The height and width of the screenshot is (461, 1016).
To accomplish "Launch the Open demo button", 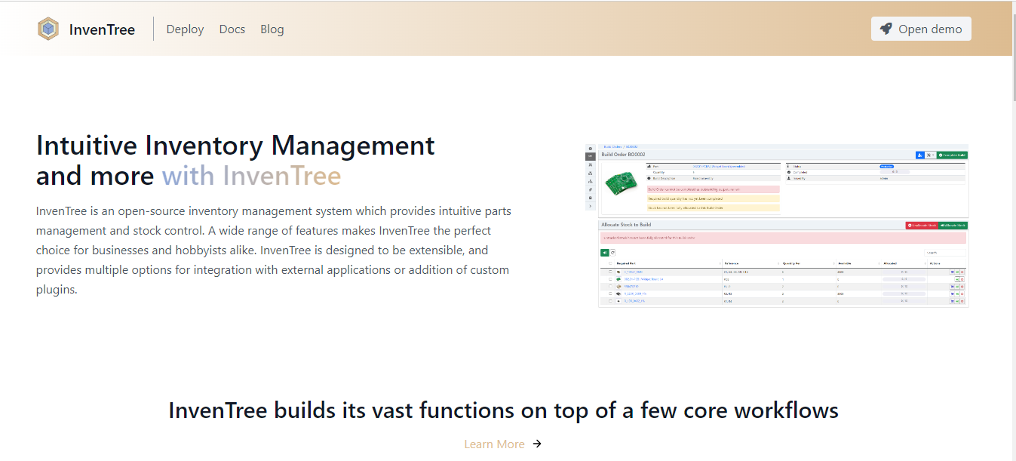I will point(921,29).
